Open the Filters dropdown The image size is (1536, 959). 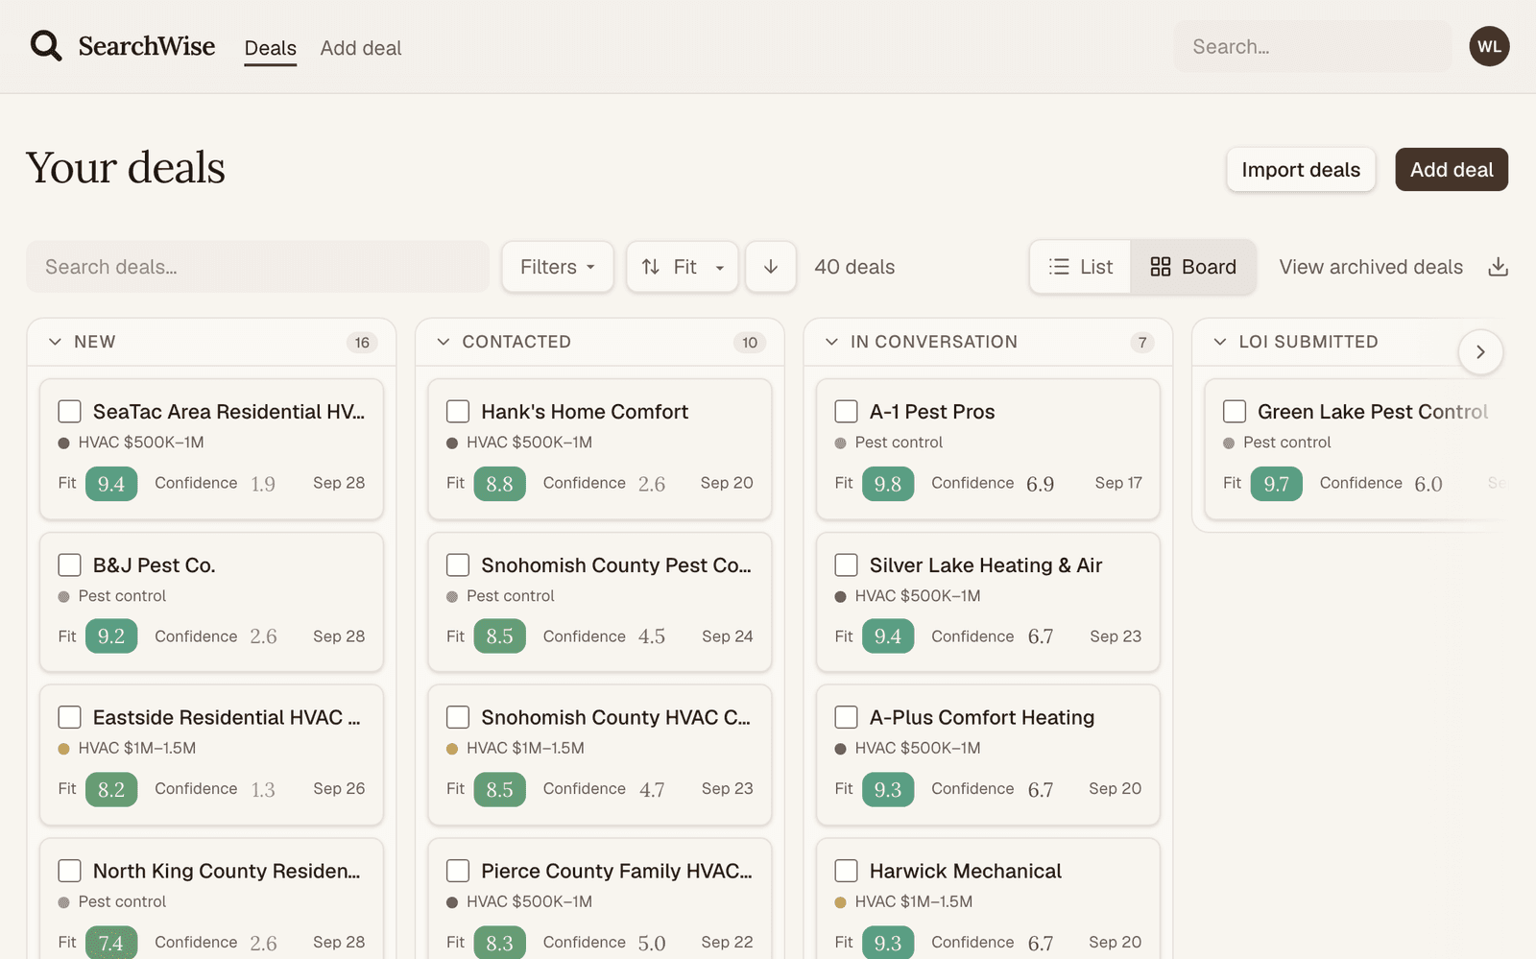coord(558,267)
